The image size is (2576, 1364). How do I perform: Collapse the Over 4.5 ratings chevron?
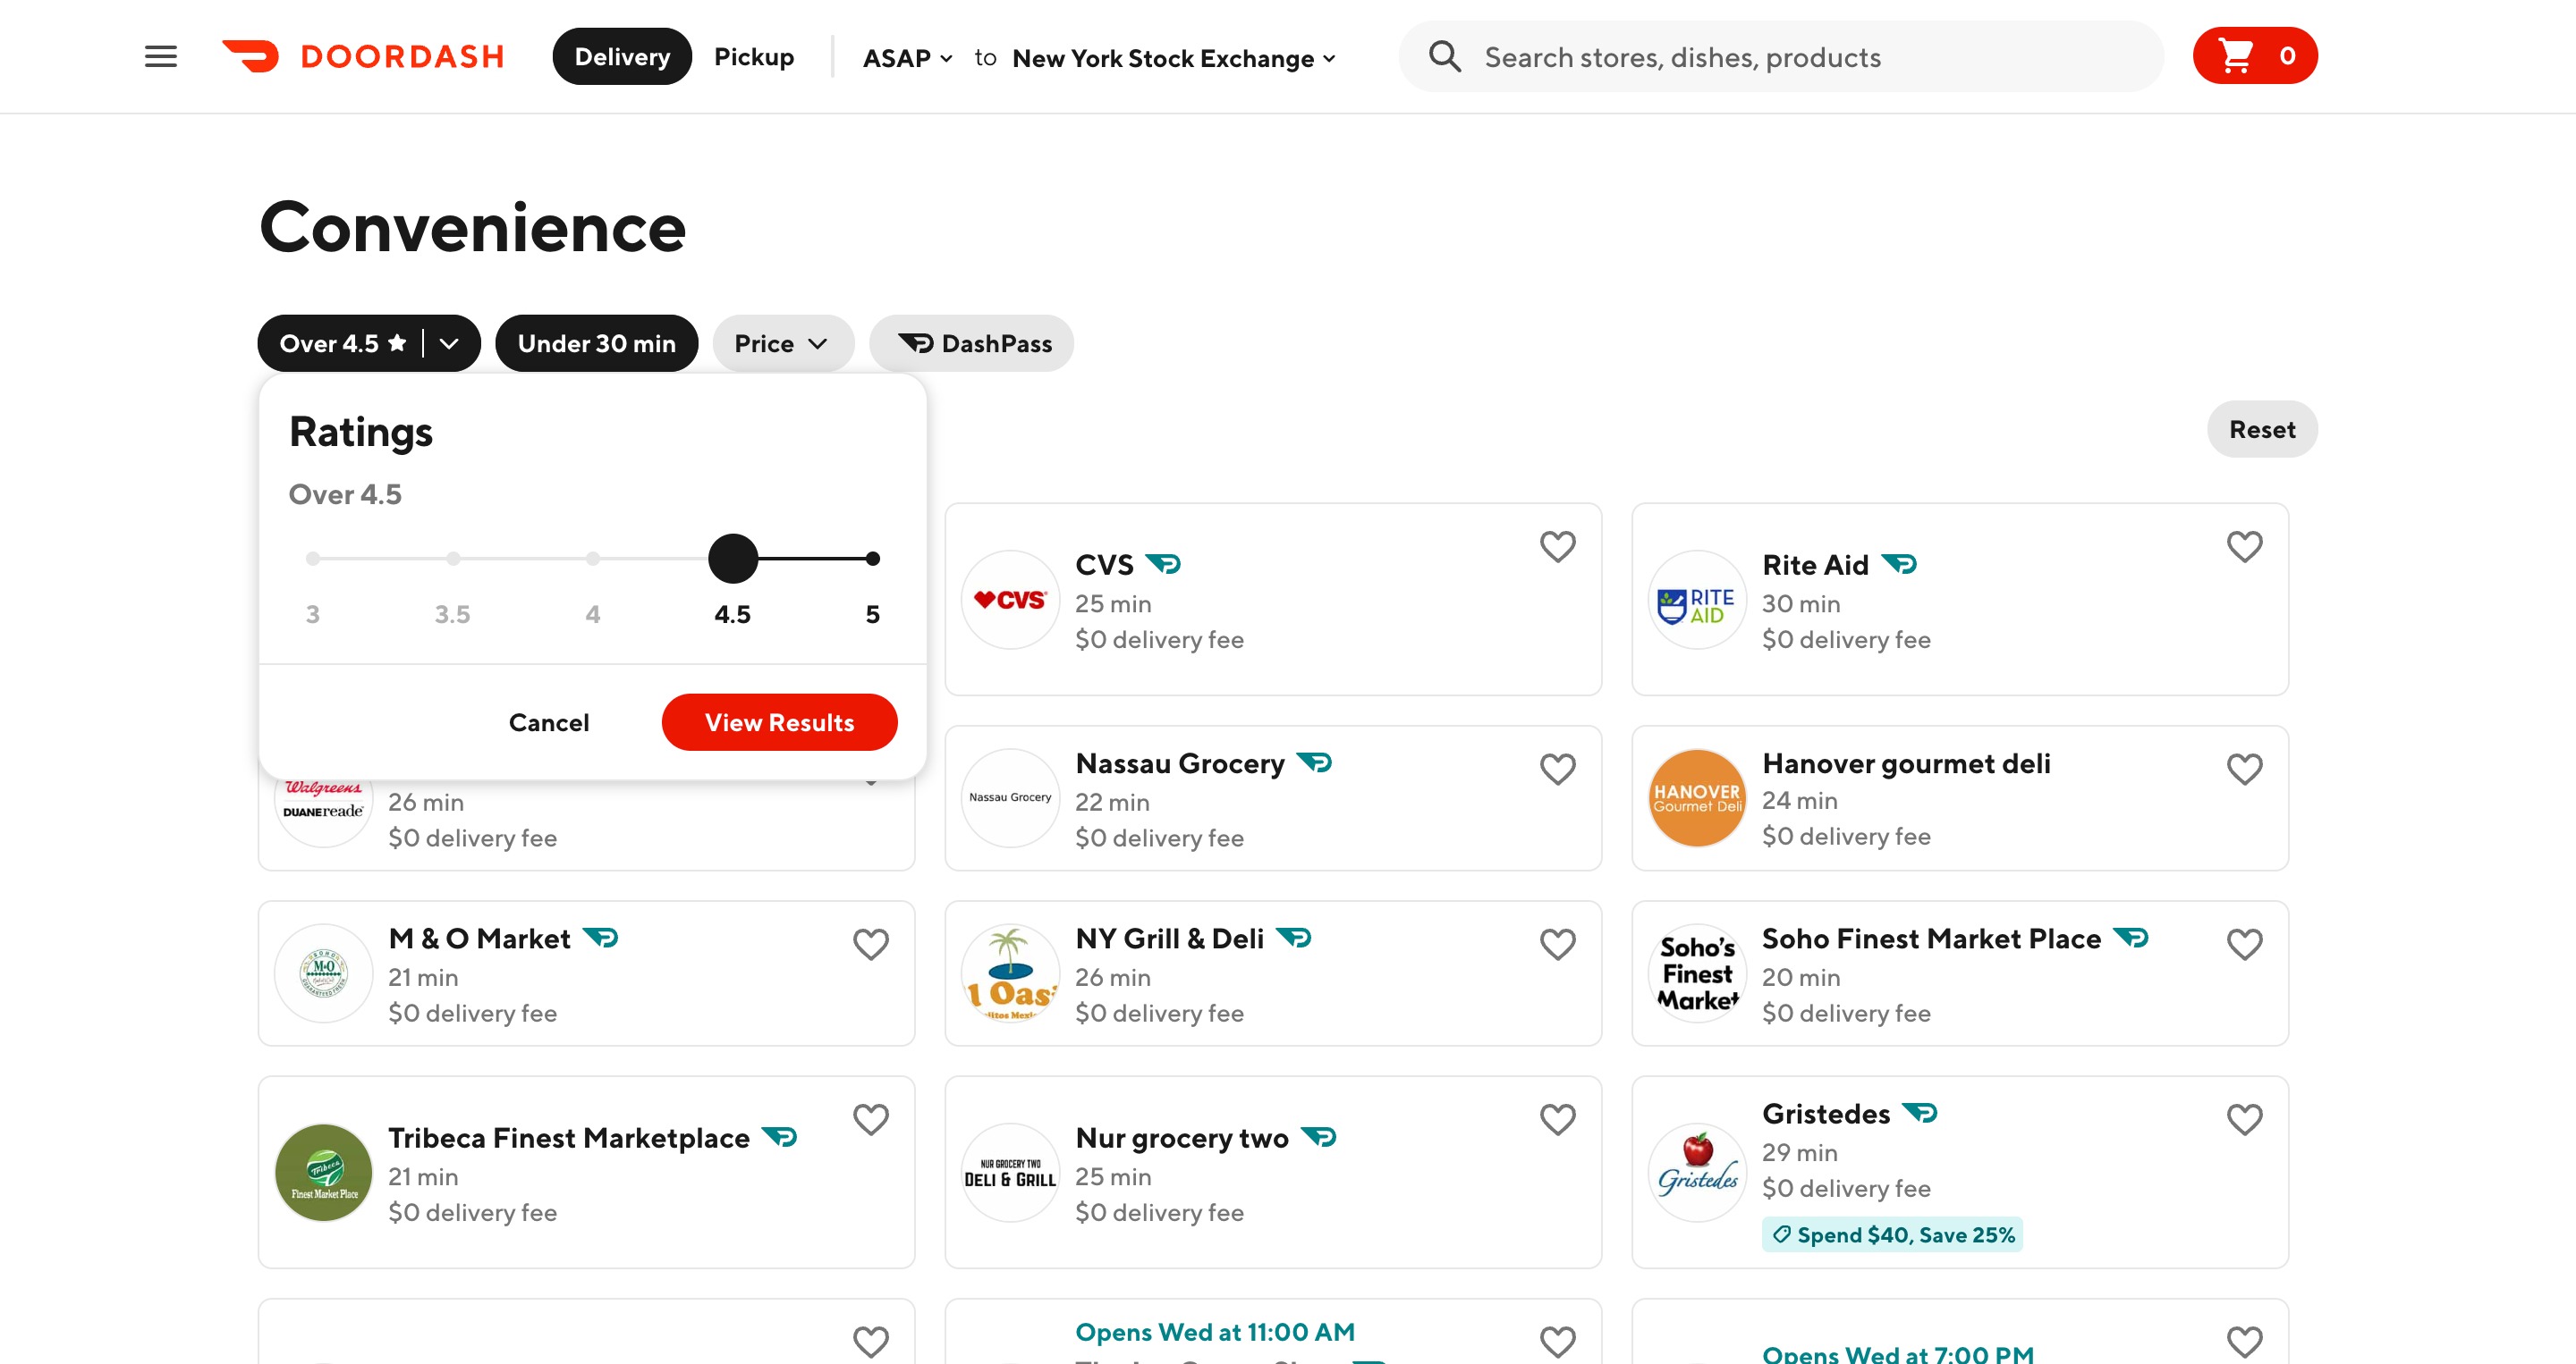pyautogui.click(x=449, y=344)
